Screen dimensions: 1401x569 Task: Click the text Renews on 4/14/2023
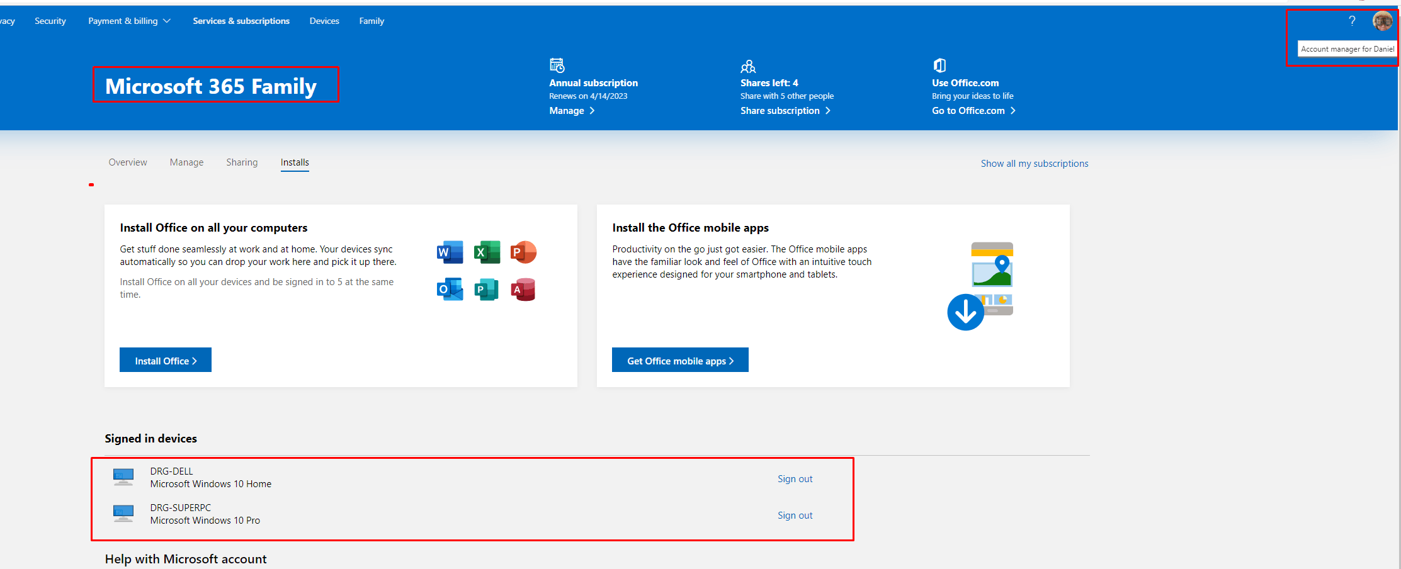tap(588, 96)
